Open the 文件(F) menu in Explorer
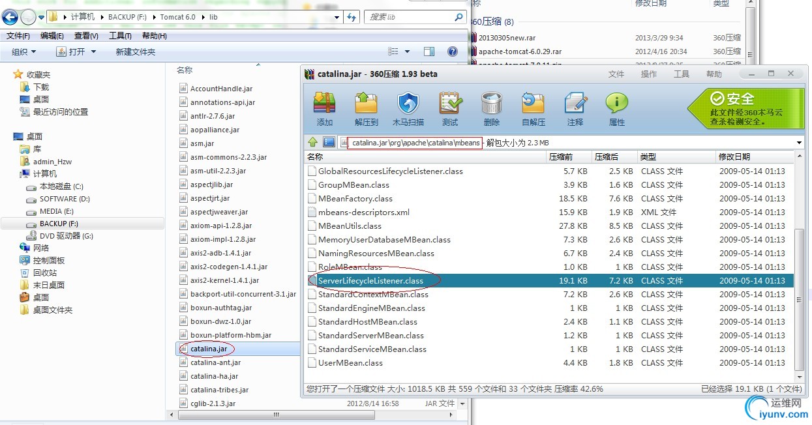Image resolution: width=812 pixels, height=425 pixels. 18,36
